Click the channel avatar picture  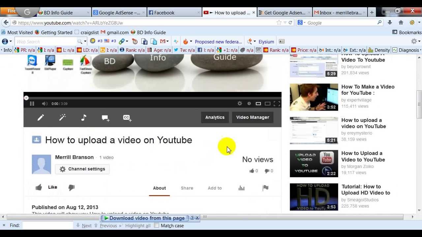(41, 164)
